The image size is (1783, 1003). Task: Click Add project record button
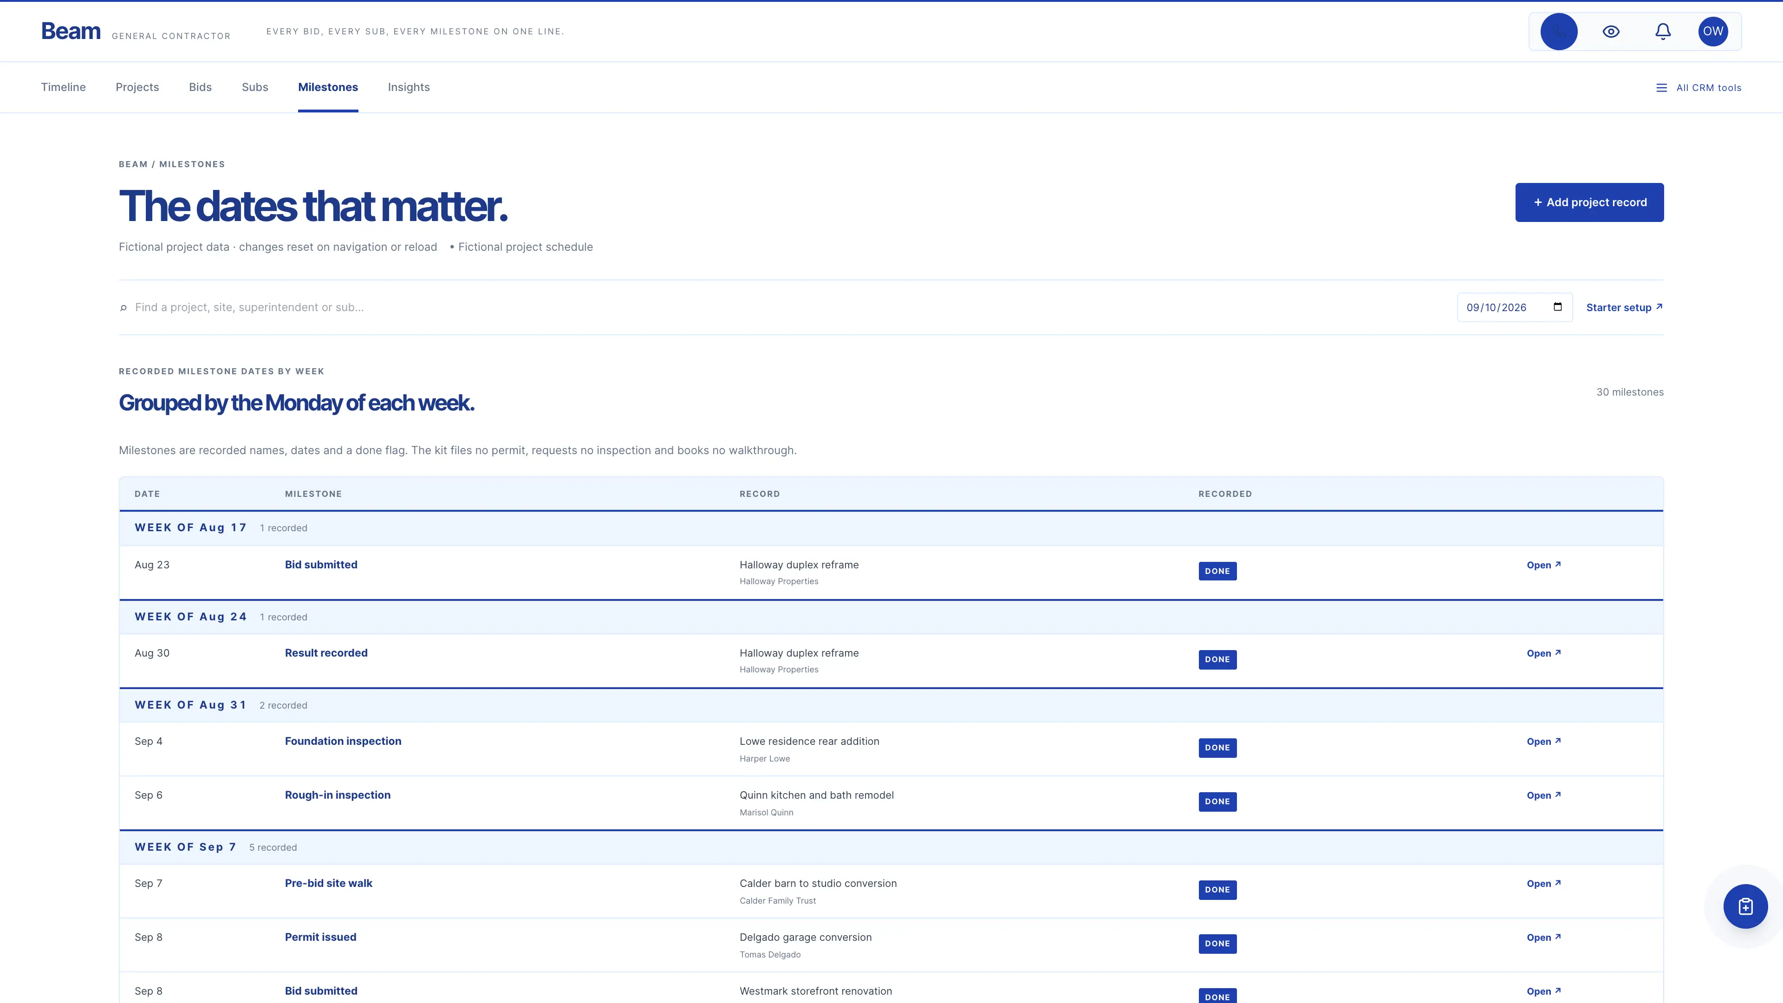[1589, 202]
